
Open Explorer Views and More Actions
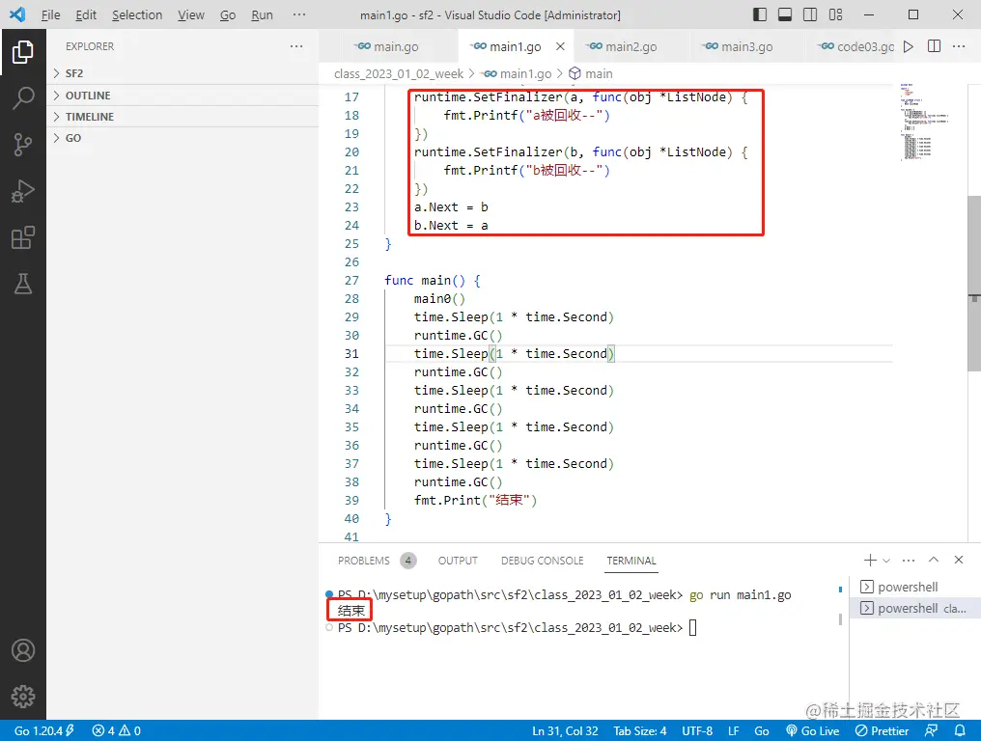tap(296, 46)
